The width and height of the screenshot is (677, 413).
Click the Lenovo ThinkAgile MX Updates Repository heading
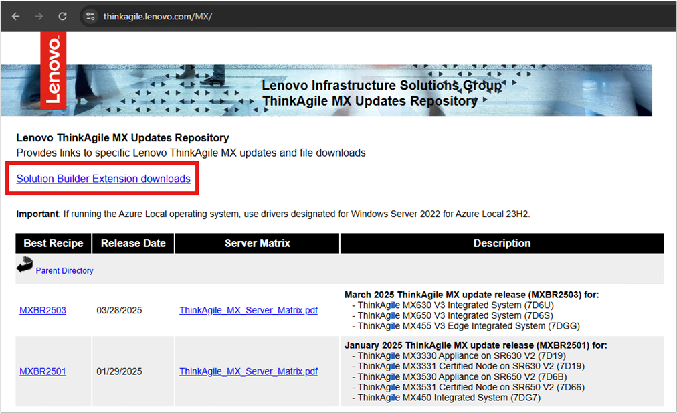click(122, 138)
